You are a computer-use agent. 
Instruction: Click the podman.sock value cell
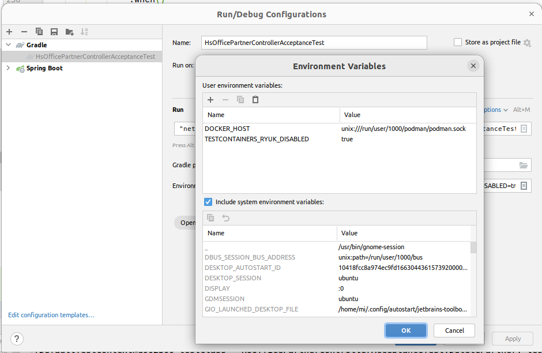pos(404,129)
